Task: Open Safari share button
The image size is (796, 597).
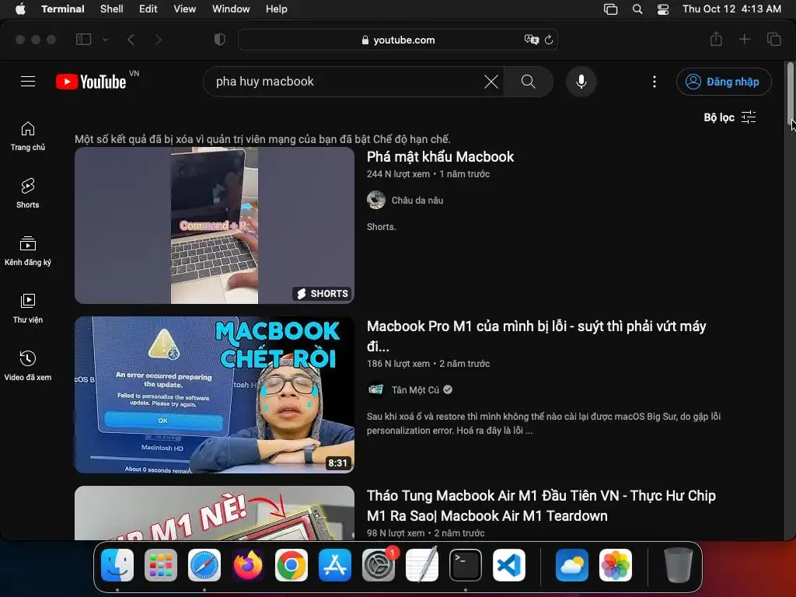Action: click(716, 39)
